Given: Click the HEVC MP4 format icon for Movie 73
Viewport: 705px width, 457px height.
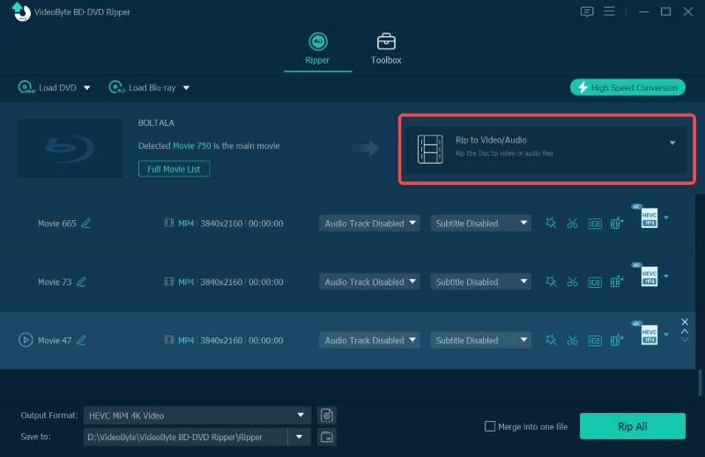Looking at the screenshot, I should tap(649, 276).
